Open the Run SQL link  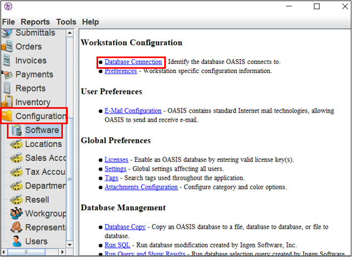(x=117, y=245)
